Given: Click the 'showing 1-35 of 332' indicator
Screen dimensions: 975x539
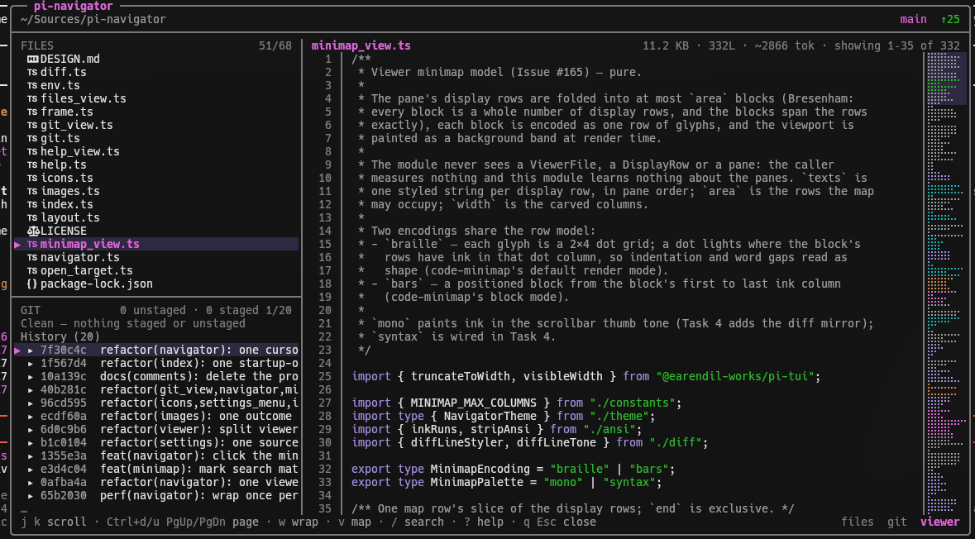Looking at the screenshot, I should tap(897, 46).
